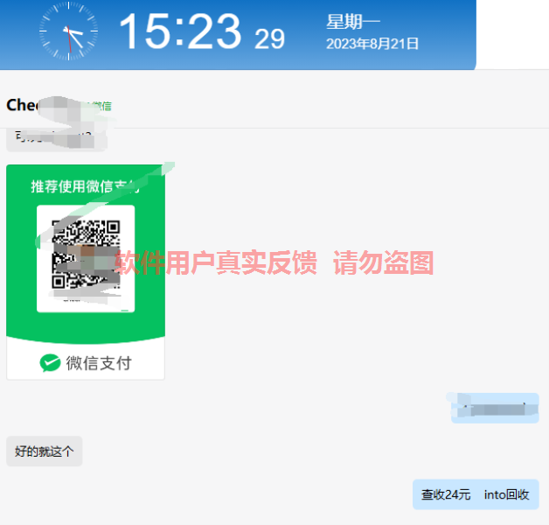549x525 pixels.
Task: Click the red 软件用户真实反馈 watermark text
Action: [216, 262]
